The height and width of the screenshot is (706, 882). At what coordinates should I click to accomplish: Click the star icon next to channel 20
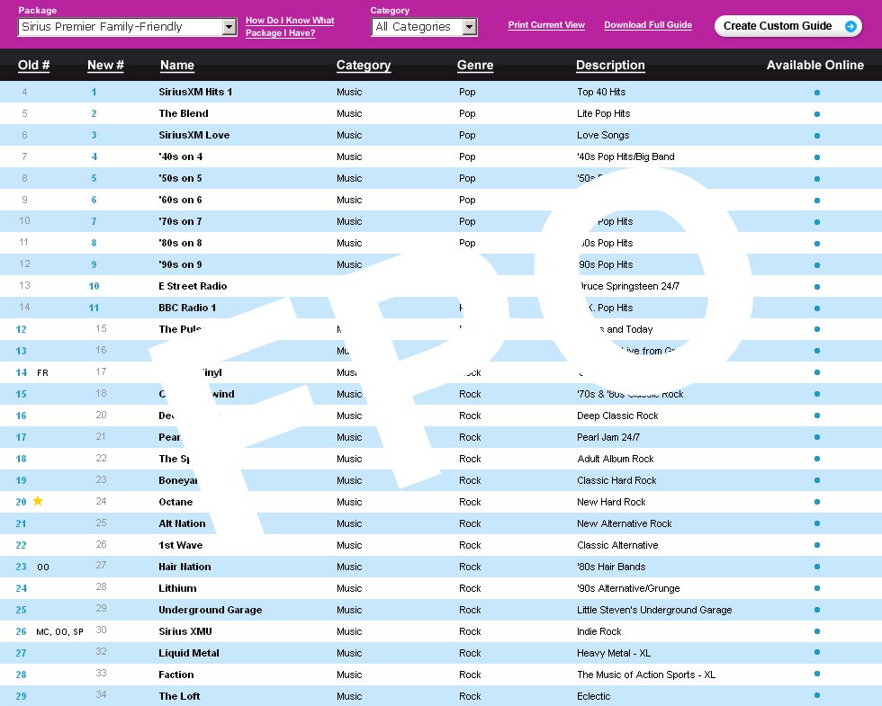point(38,500)
